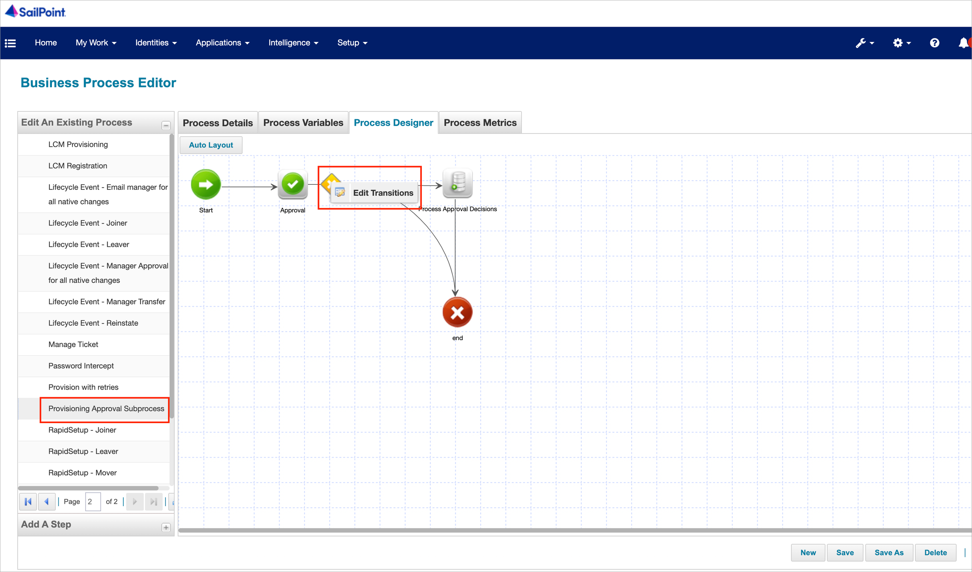Viewport: 972px width, 572px height.
Task: Select Lifecycle Event - Manager Approval process
Action: (94, 273)
